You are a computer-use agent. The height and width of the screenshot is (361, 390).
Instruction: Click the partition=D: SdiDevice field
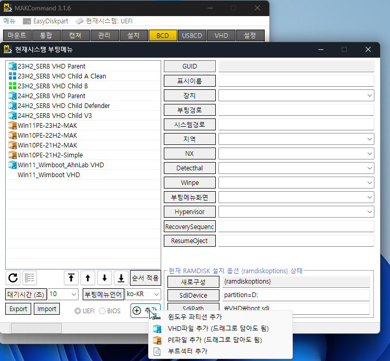pyautogui.click(x=296, y=295)
